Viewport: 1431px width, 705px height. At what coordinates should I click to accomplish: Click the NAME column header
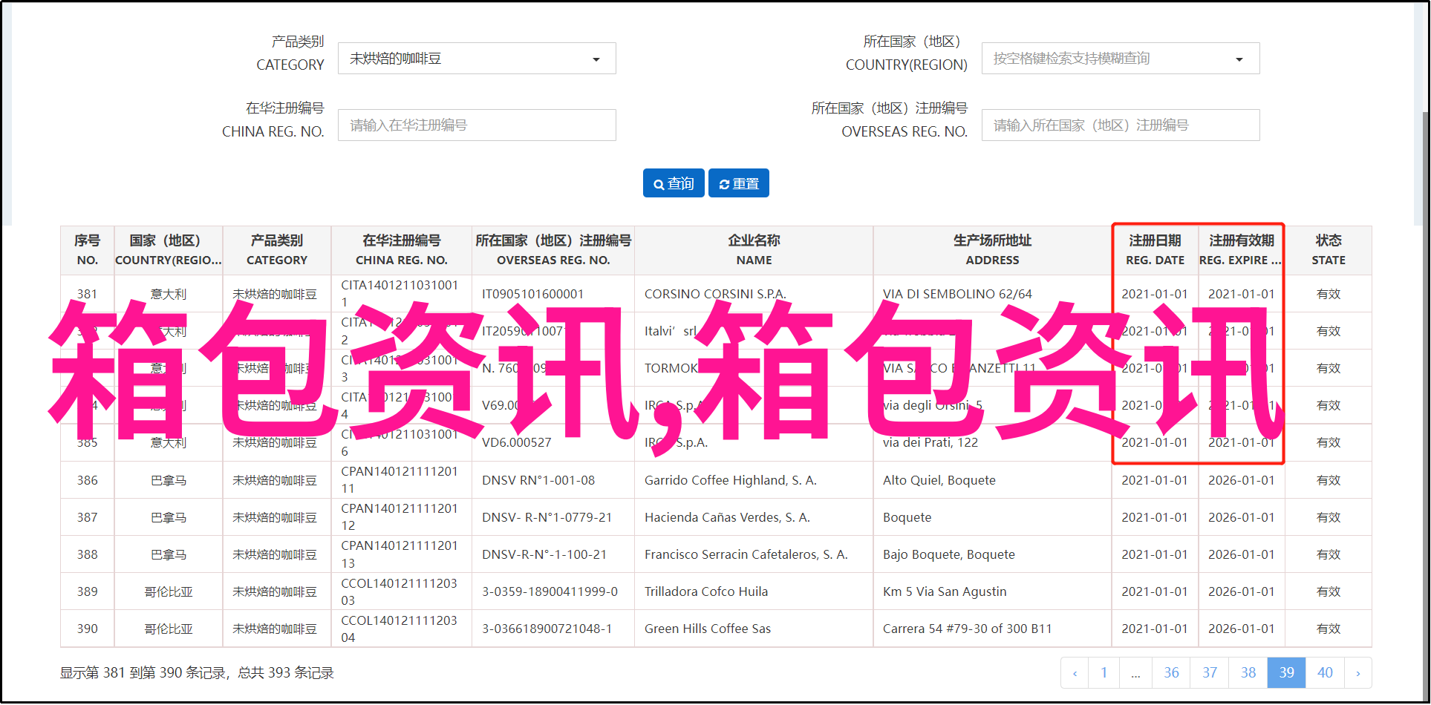pyautogui.click(x=754, y=250)
